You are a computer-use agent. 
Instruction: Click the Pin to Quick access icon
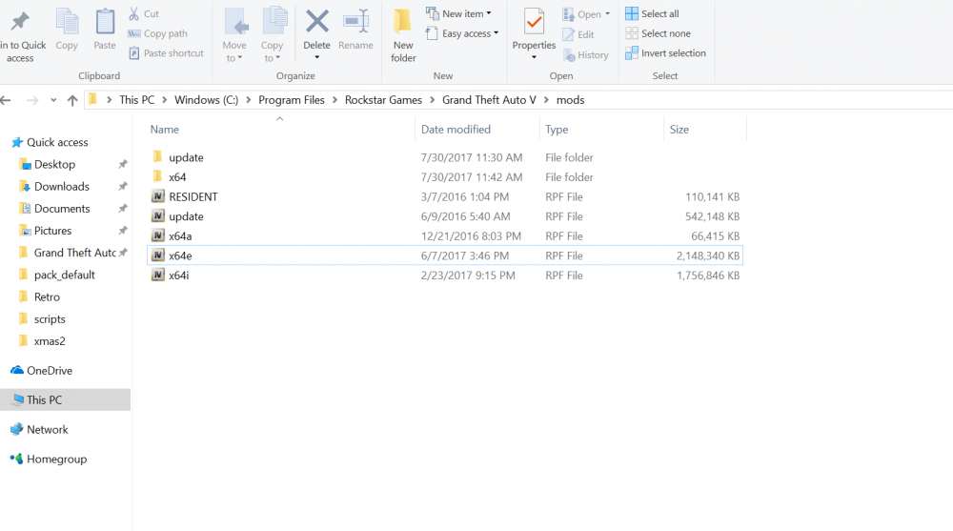tap(20, 22)
